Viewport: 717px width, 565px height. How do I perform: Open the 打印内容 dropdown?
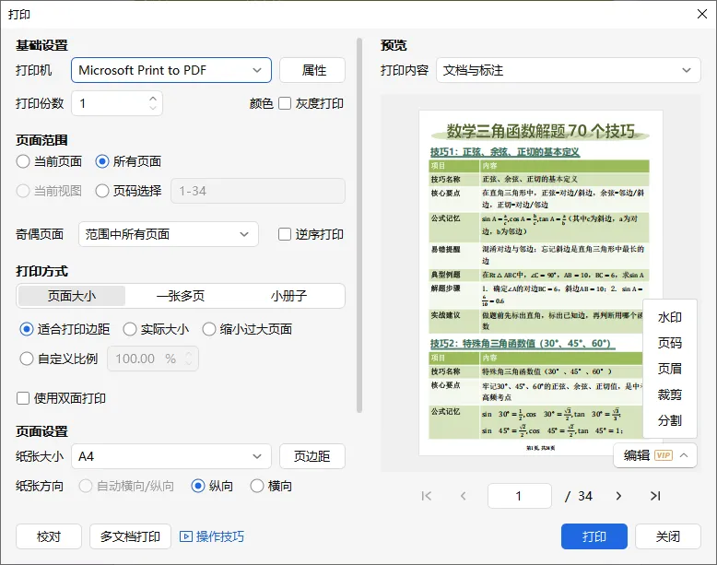pyautogui.click(x=569, y=70)
